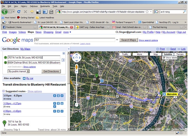Image resolution: width=188 pixels, height=136 pixels.
Task: Zoom in map with plus button
Action: pos(77,72)
